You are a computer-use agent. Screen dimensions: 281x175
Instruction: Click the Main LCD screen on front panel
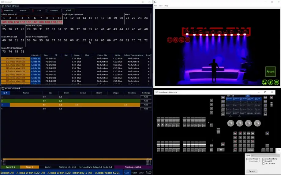point(244,106)
